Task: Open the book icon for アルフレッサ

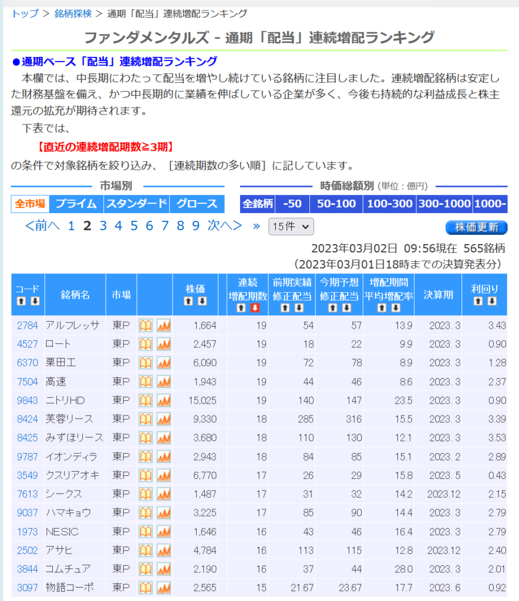Action: click(145, 326)
